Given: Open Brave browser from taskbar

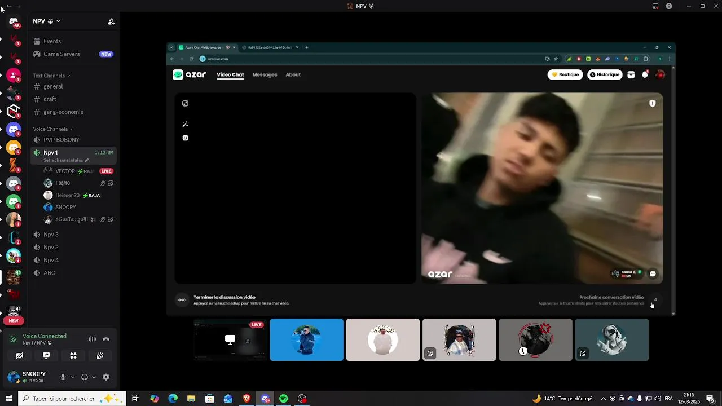Looking at the screenshot, I should tap(246, 399).
